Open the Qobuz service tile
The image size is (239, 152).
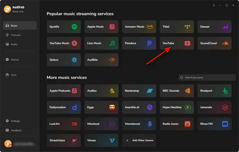64,60
